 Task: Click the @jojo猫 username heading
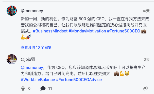pyautogui.click(x=28, y=60)
